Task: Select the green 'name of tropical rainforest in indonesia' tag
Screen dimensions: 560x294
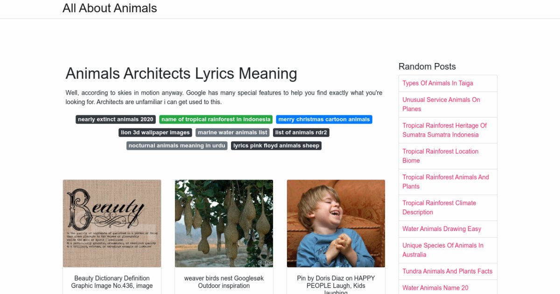Action: (216, 119)
